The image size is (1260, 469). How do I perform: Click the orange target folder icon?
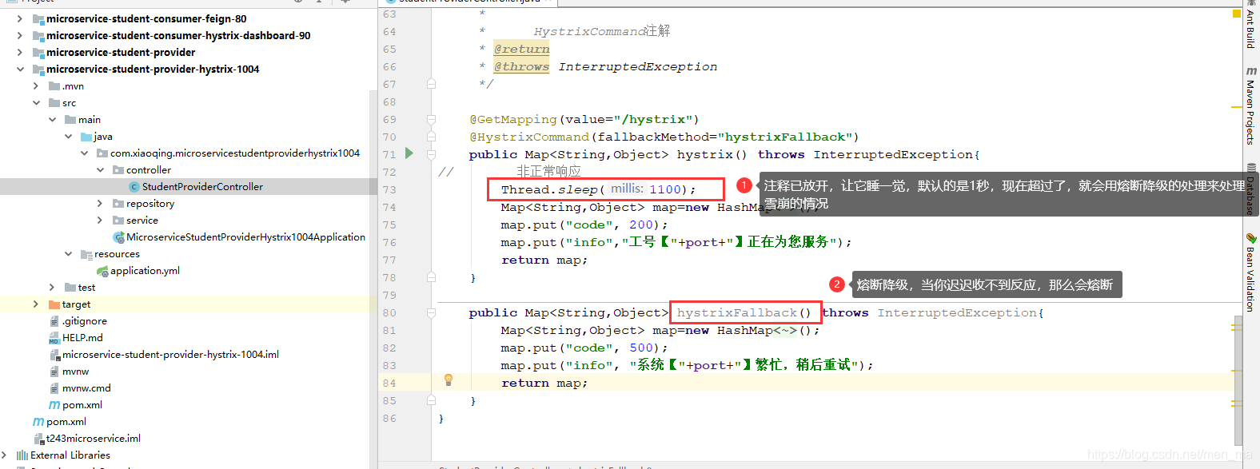[54, 304]
